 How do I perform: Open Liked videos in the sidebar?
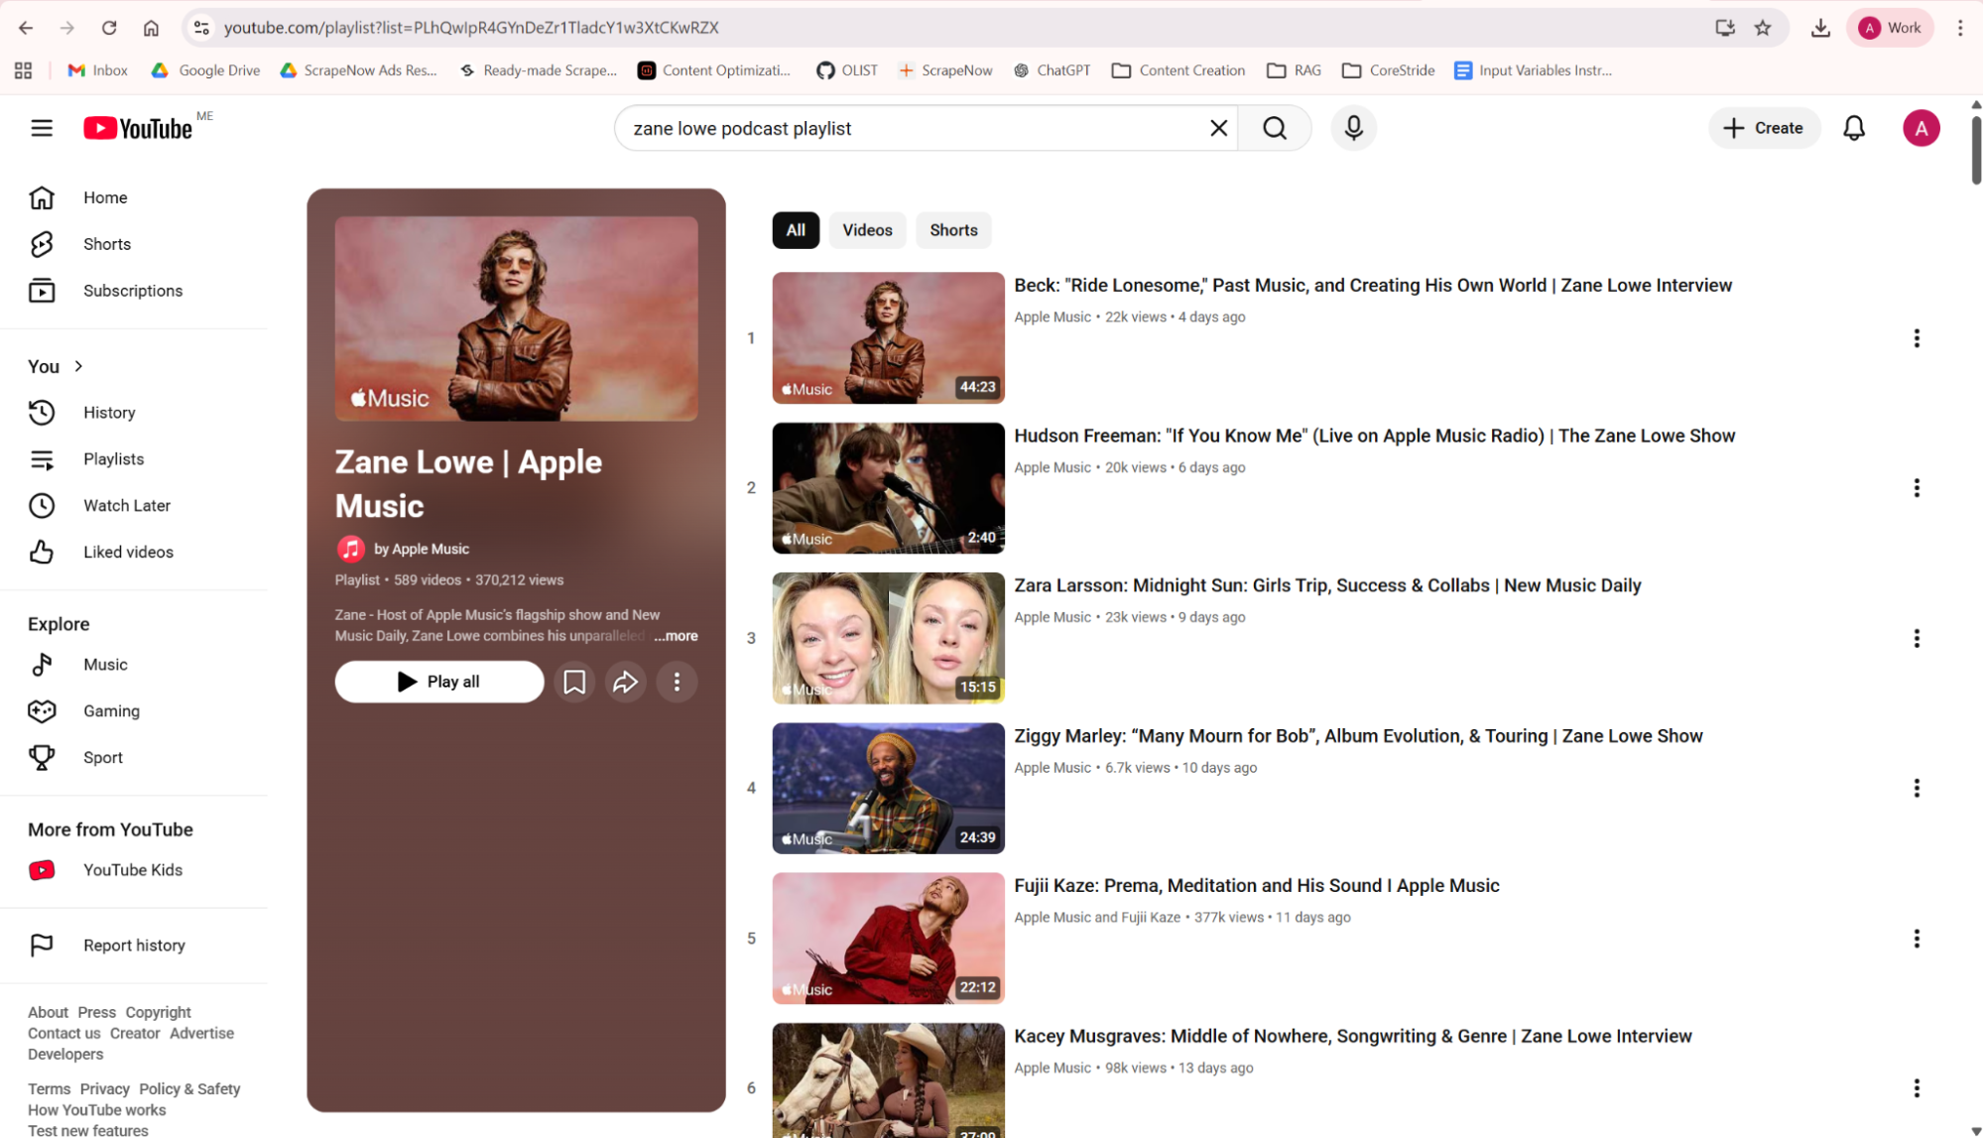pyautogui.click(x=134, y=552)
